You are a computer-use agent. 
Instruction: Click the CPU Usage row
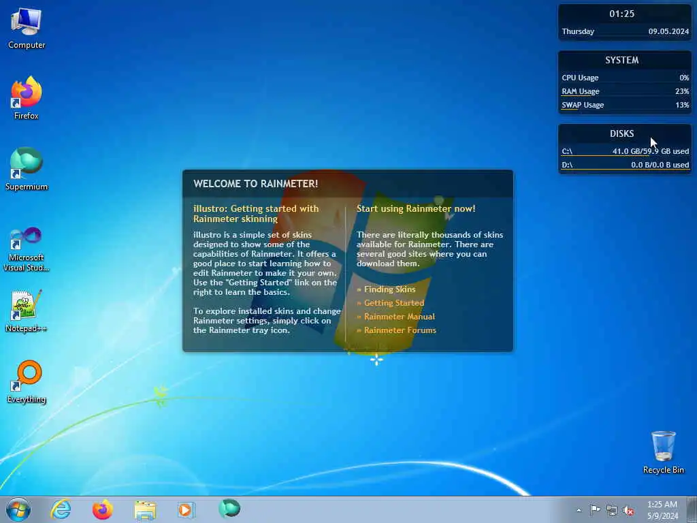tap(625, 78)
